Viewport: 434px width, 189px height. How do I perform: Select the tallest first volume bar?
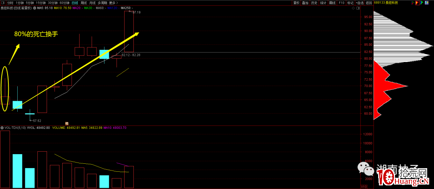pyautogui.click(x=5, y=159)
